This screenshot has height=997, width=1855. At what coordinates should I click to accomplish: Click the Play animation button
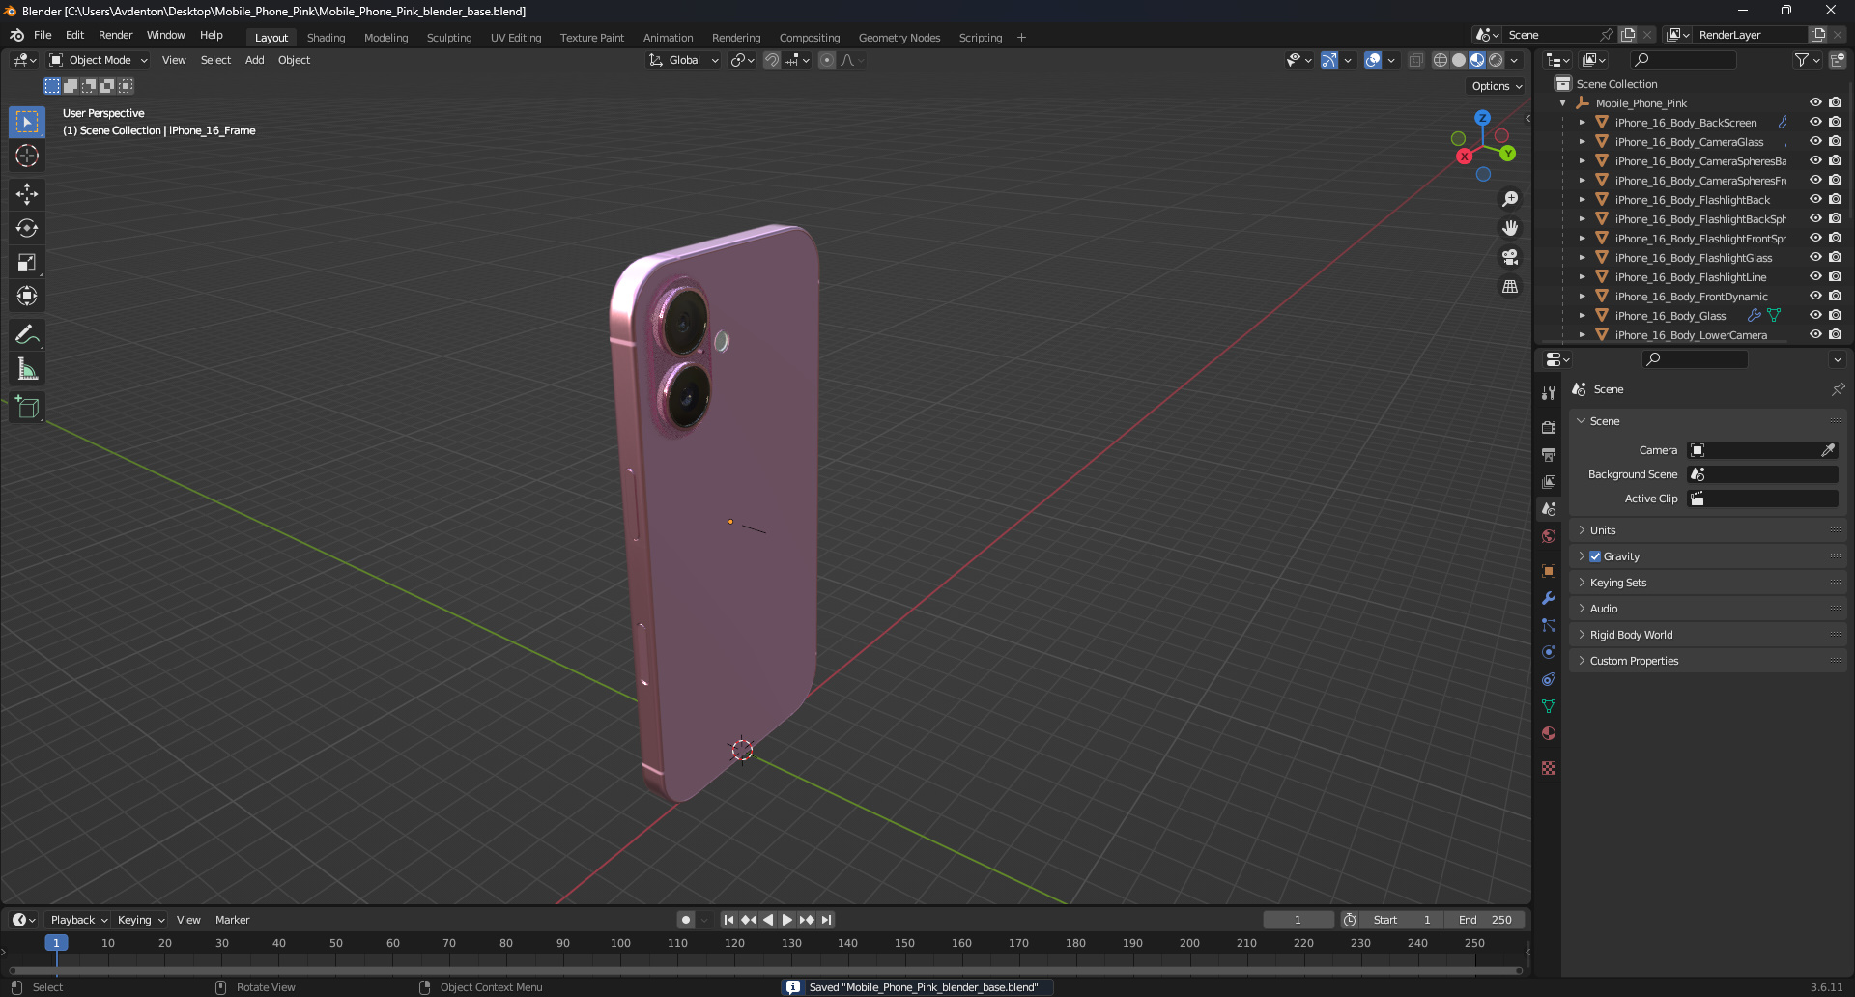786,920
